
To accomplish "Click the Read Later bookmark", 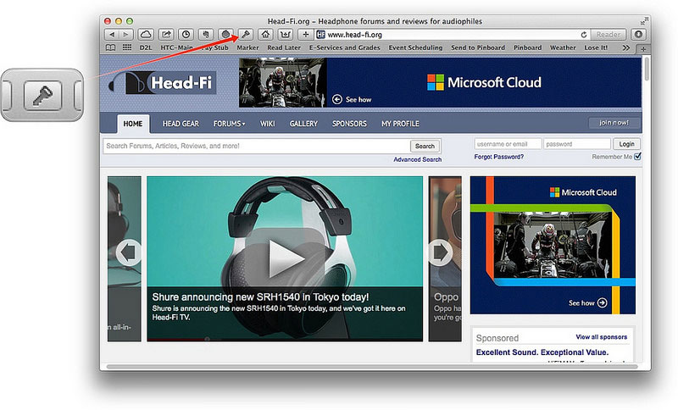I will point(284,47).
